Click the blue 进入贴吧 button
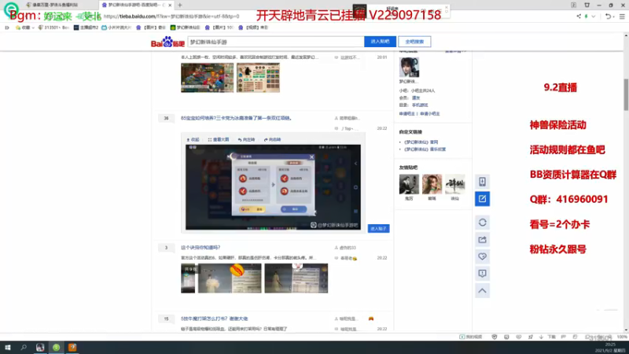The image size is (629, 354). click(x=380, y=42)
